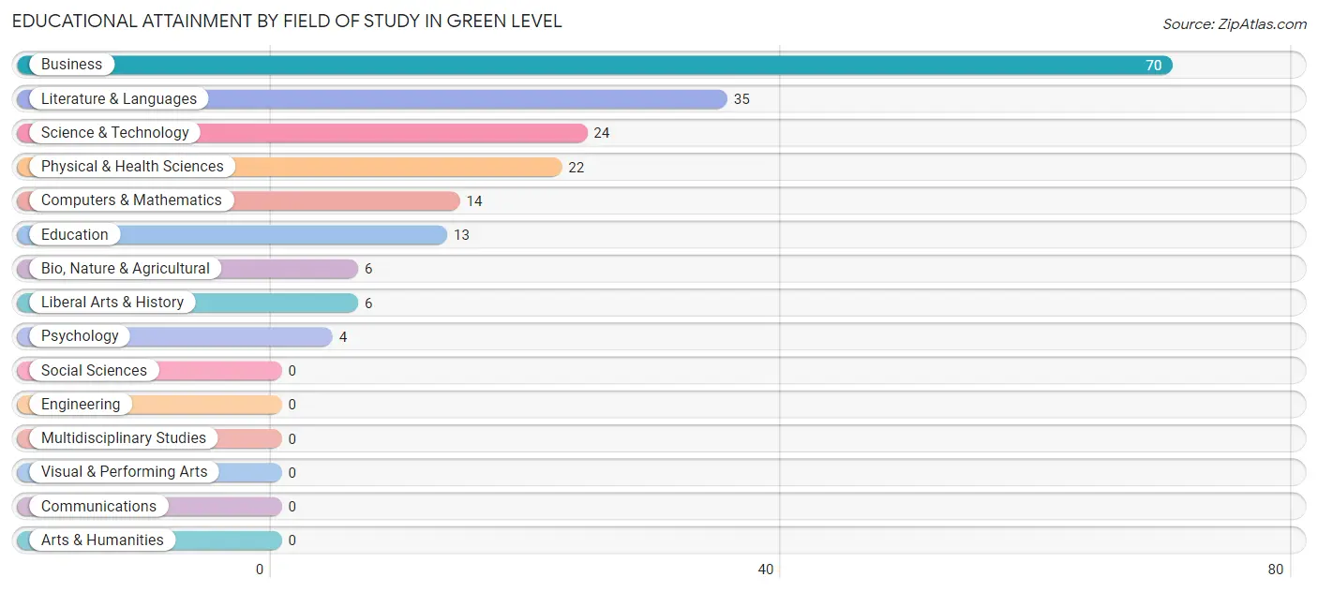Select the Psychology bar label
The width and height of the screenshot is (1318, 592).
point(80,336)
